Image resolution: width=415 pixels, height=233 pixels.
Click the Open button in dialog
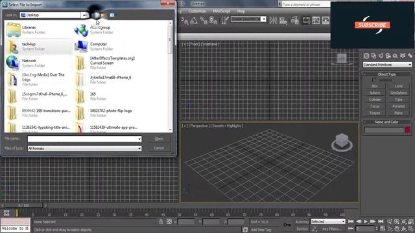(x=159, y=139)
